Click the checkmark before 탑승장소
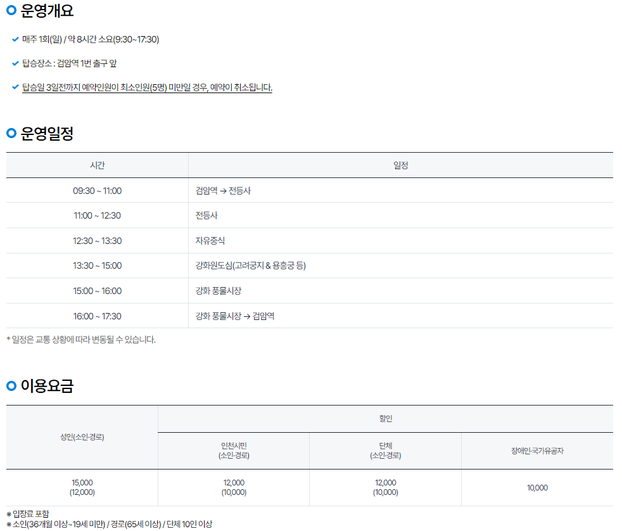Image resolution: width=622 pixels, height=531 pixels. tap(15, 63)
